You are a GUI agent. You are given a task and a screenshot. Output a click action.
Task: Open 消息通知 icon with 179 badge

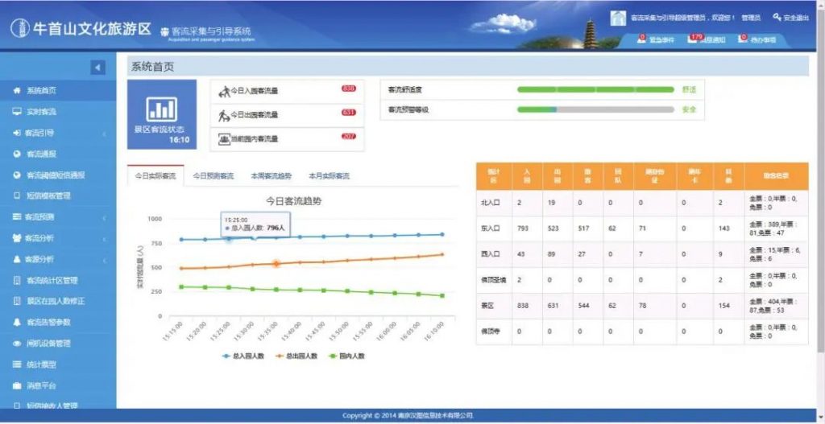pyautogui.click(x=692, y=39)
